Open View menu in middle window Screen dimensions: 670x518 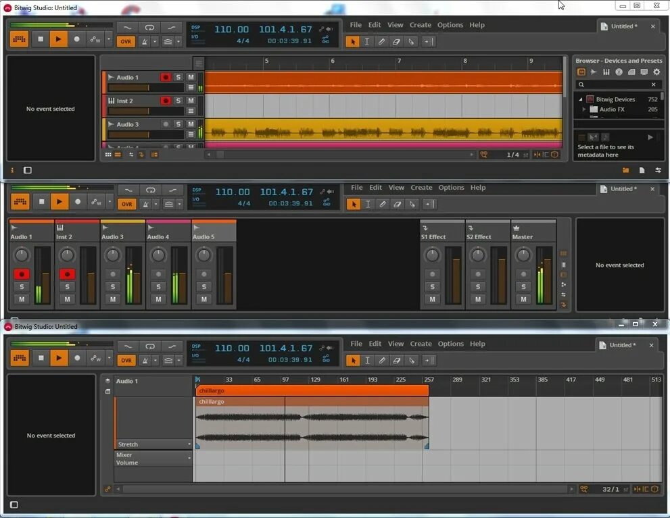(396, 187)
